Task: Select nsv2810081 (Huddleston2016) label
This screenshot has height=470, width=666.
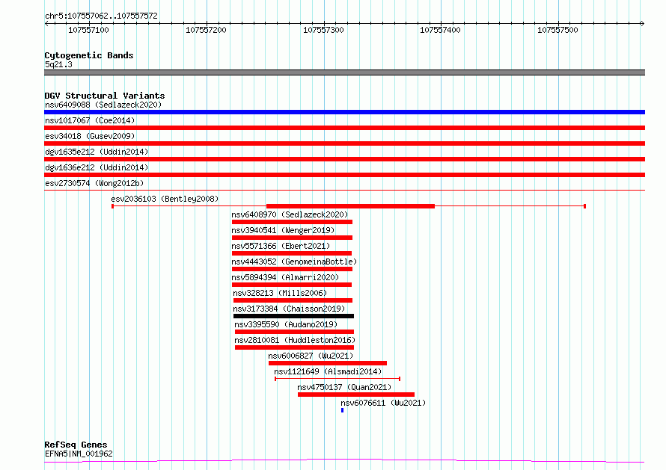Action: [x=295, y=340]
